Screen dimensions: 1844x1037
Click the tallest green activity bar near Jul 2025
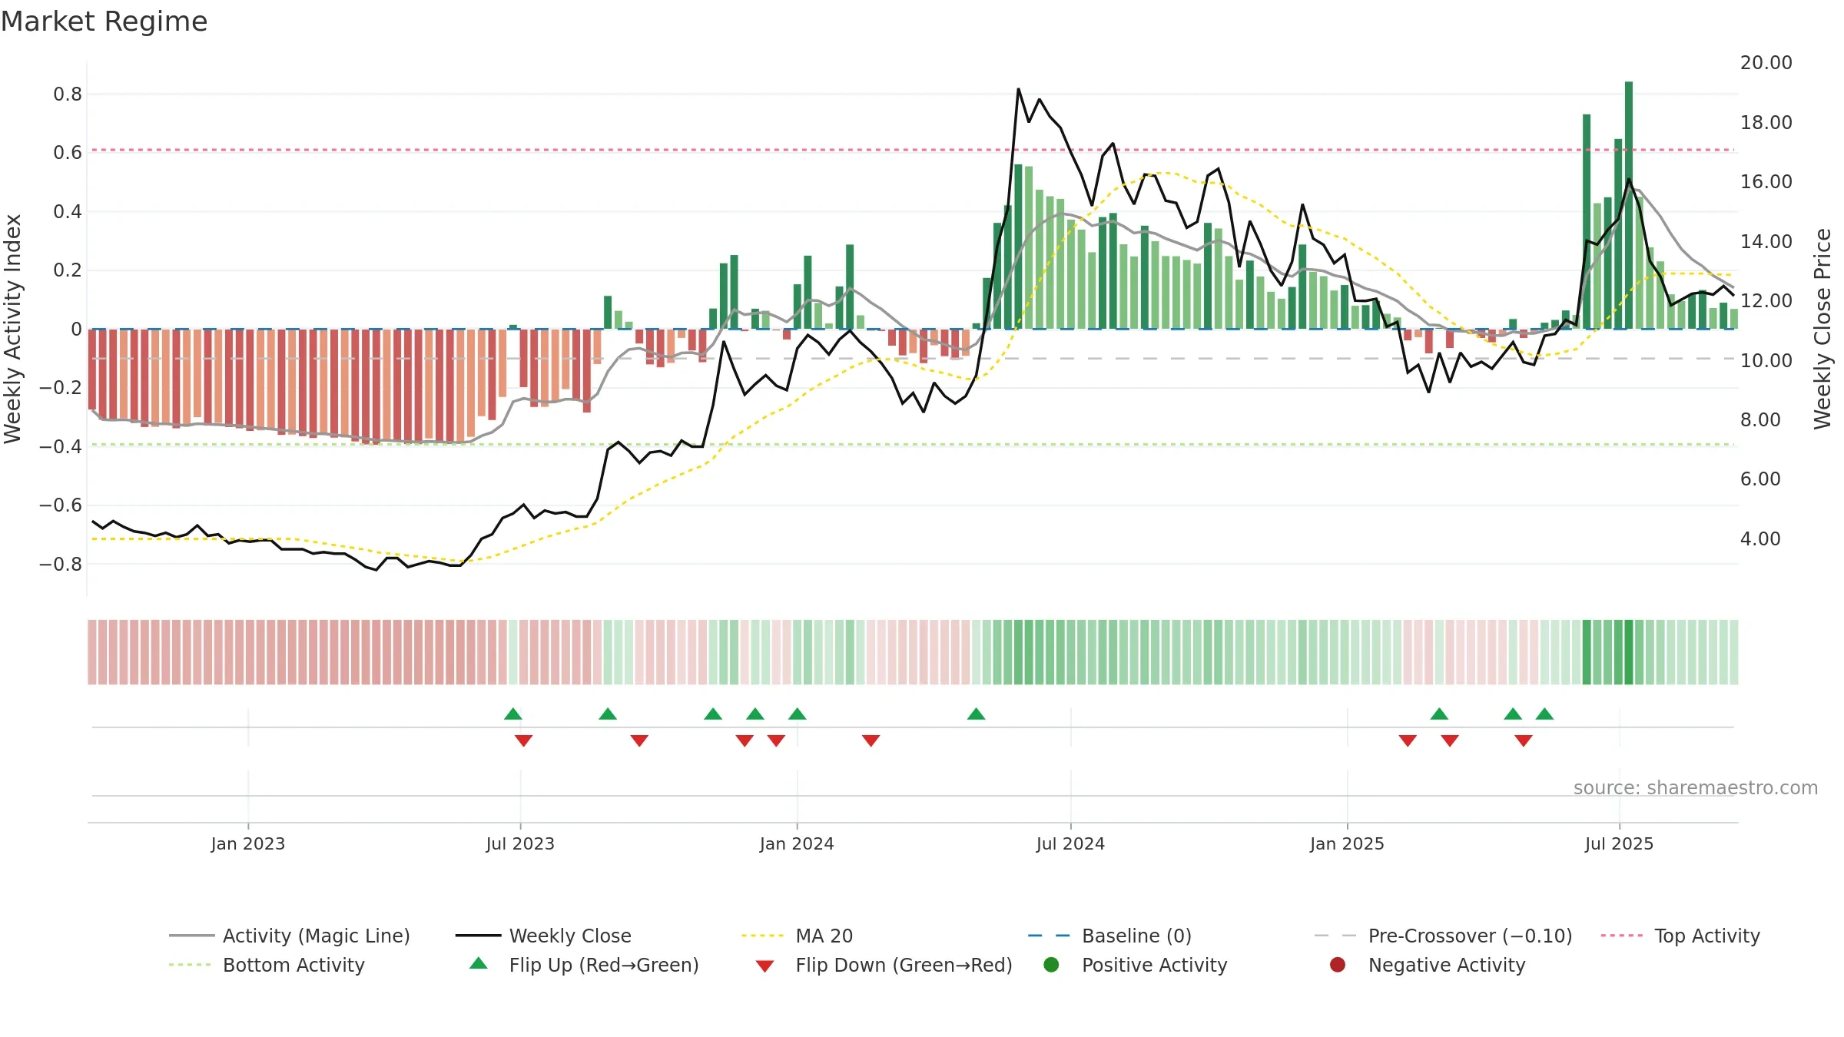[x=1629, y=205]
